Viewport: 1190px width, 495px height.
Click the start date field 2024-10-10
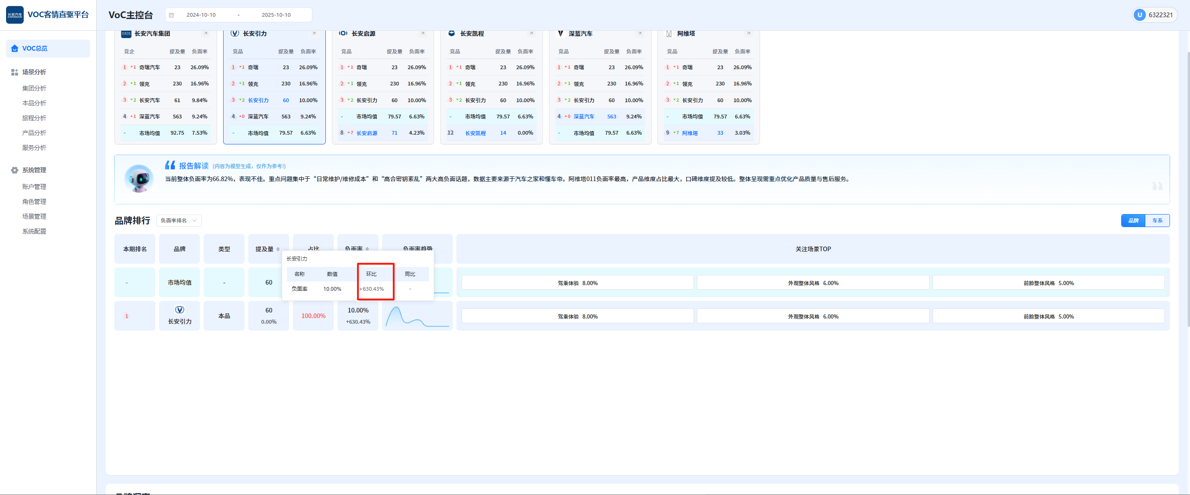pyautogui.click(x=201, y=15)
